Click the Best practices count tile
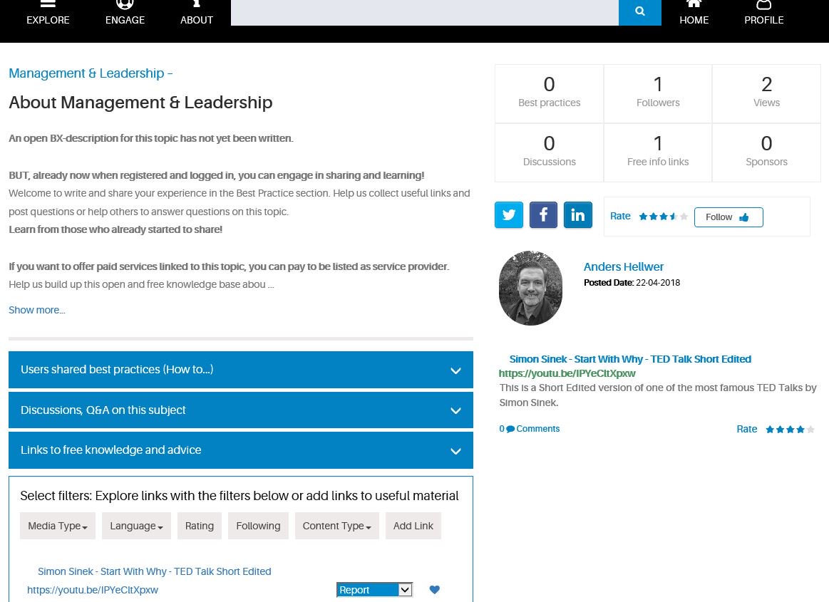This screenshot has height=602, width=829. pyautogui.click(x=550, y=94)
